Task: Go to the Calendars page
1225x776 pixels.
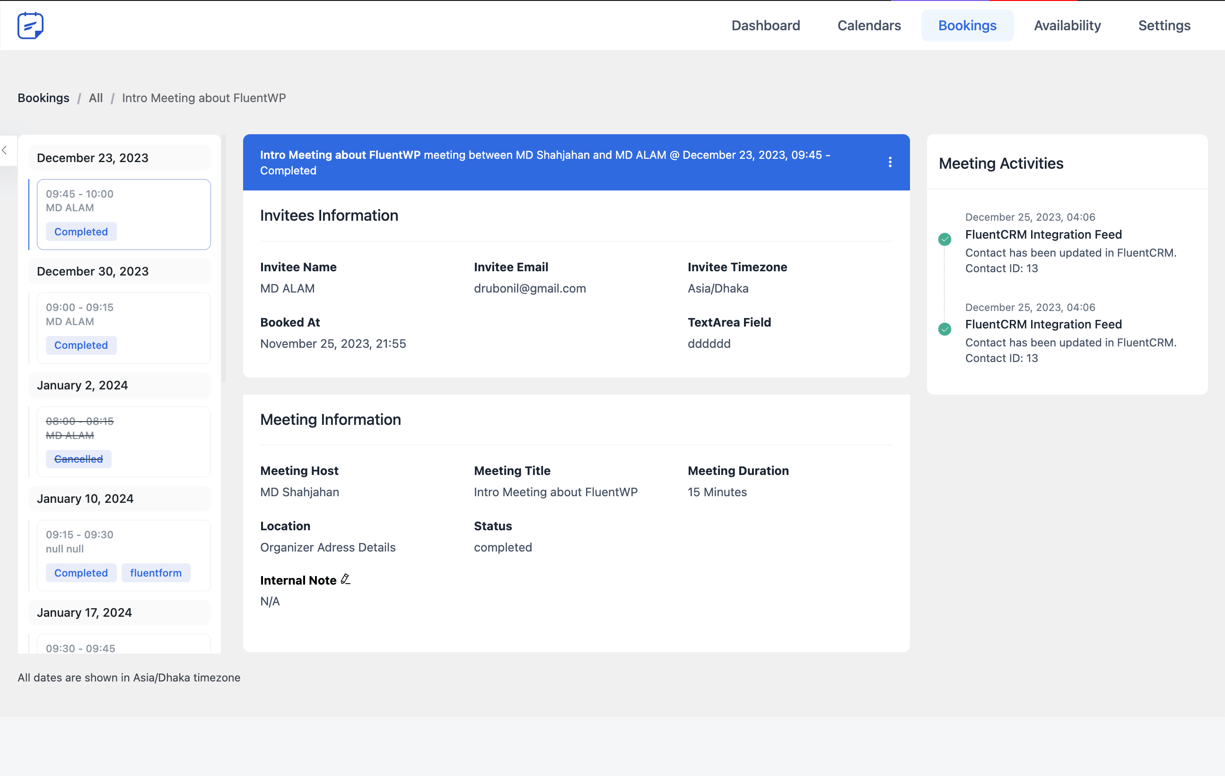Action: [869, 26]
